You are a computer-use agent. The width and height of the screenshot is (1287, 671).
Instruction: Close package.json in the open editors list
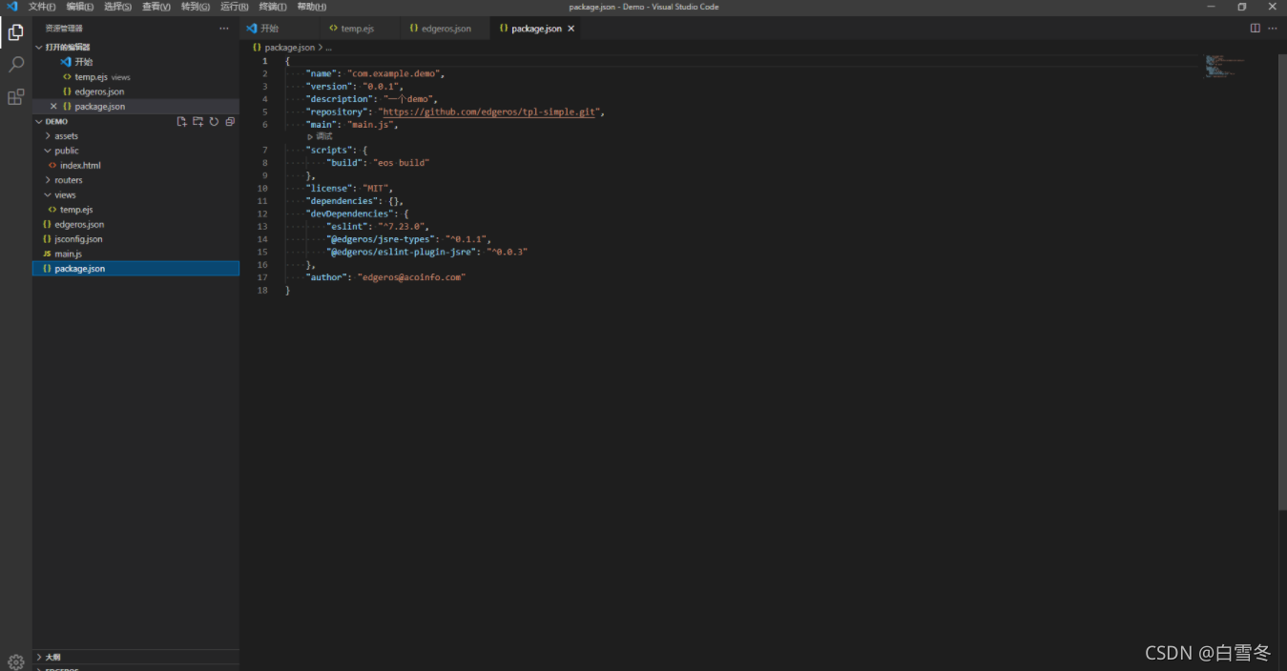(53, 107)
